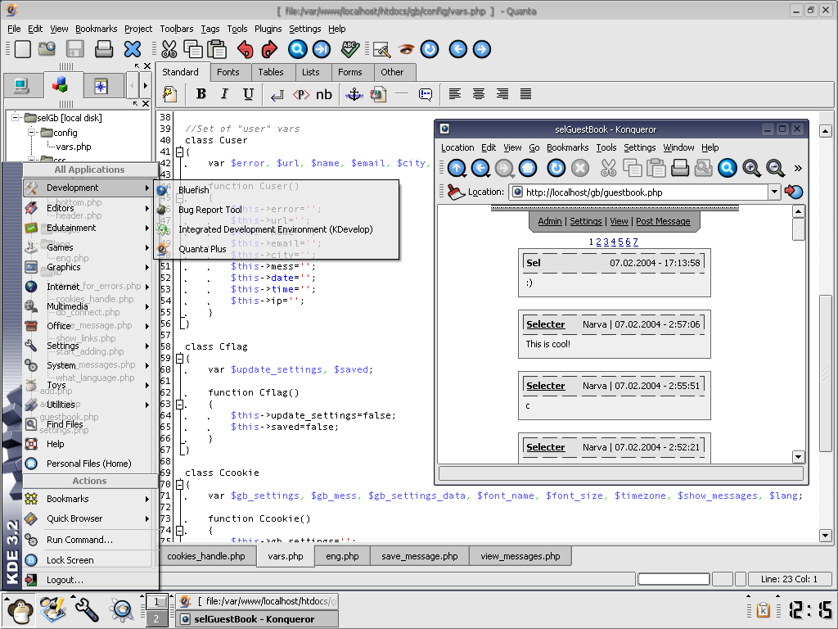The image size is (838, 629).
Task: Click the Selecter name link dated 2:57:06
Action: pyautogui.click(x=545, y=324)
